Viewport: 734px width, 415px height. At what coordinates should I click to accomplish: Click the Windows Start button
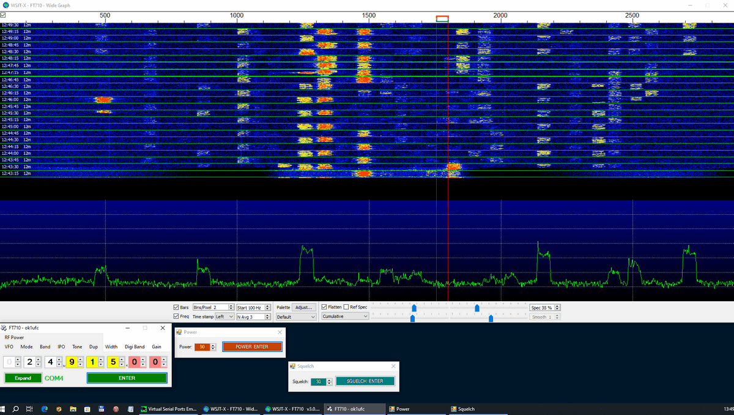(4, 409)
